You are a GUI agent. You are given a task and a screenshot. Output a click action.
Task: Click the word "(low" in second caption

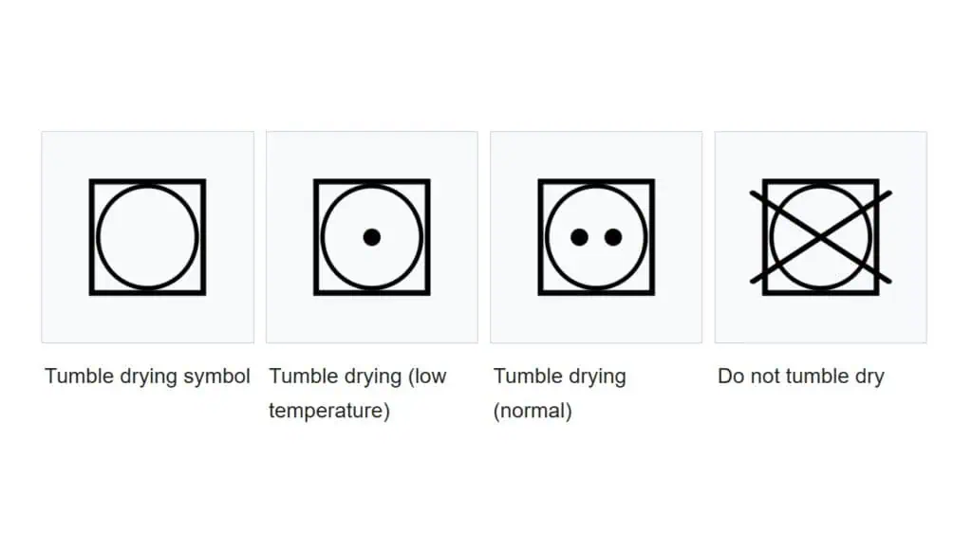point(427,377)
